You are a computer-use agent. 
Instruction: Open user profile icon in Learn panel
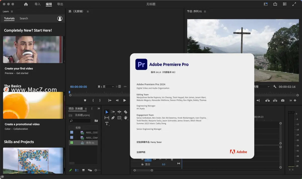coord(60,18)
